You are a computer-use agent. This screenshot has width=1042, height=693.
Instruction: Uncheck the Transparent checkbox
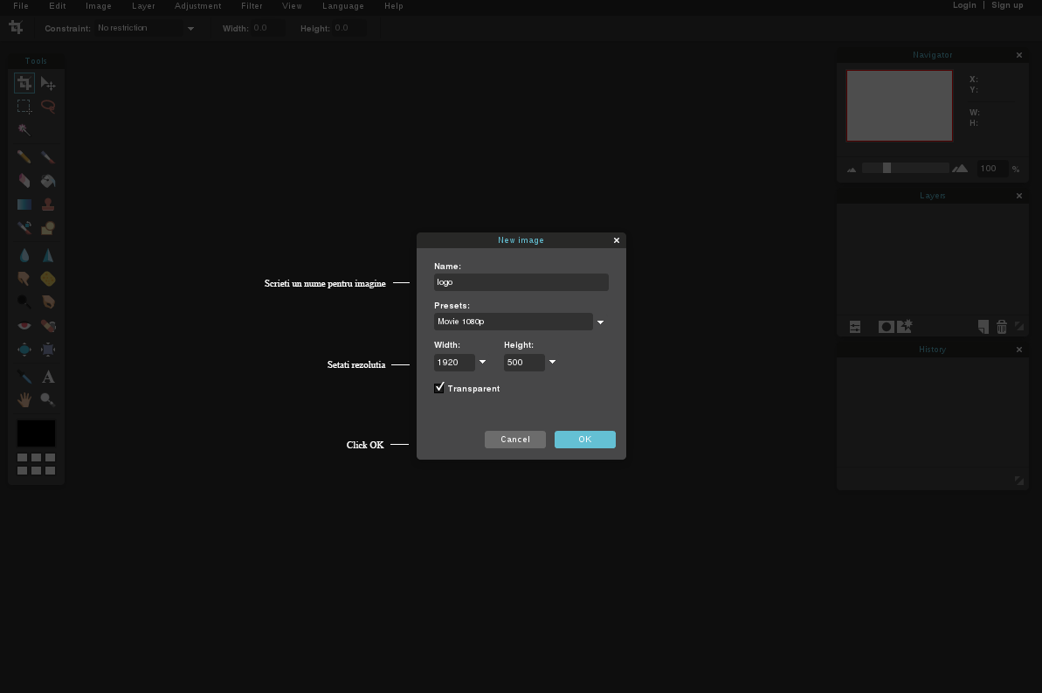439,388
